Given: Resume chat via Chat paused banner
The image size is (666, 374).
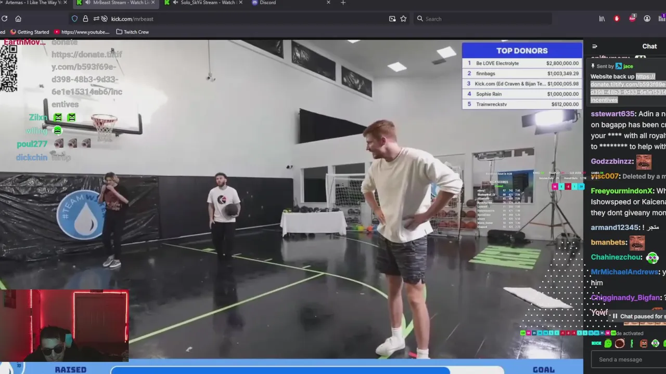Looking at the screenshot, I should [x=638, y=316].
